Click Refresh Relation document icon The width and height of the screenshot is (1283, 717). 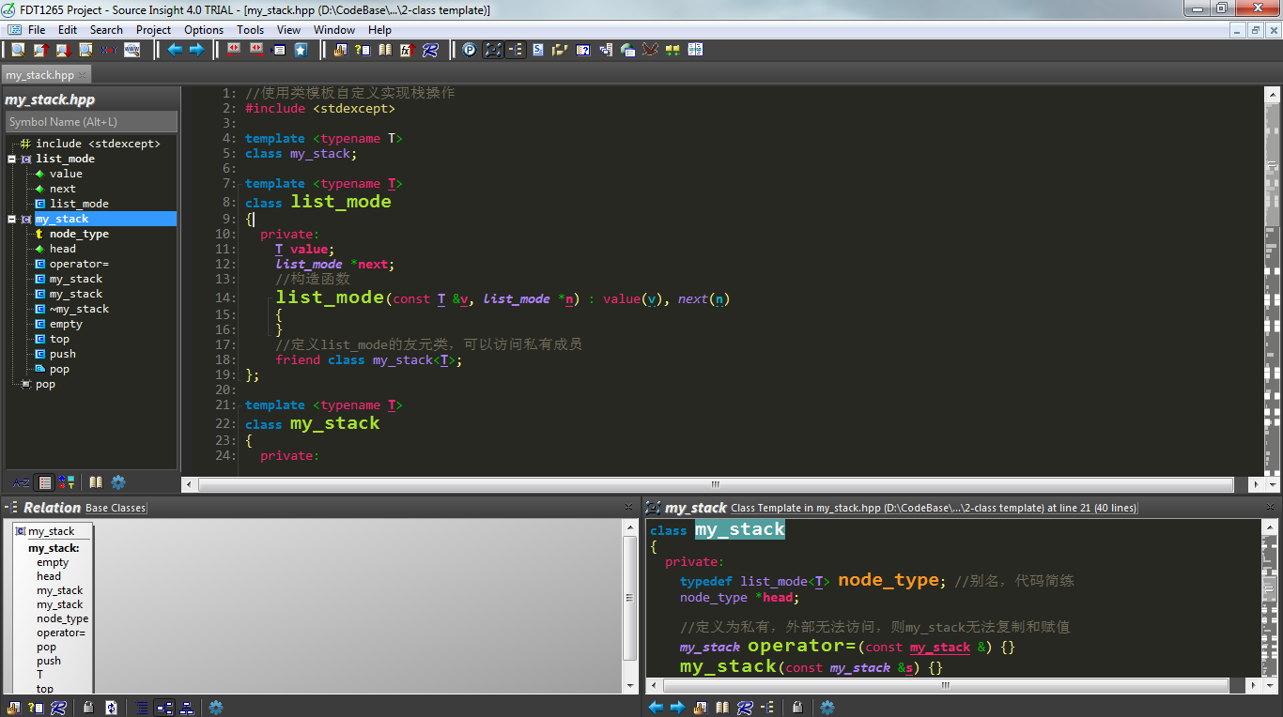(x=111, y=708)
